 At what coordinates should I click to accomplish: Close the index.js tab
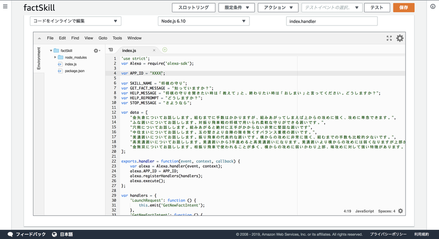[154, 51]
